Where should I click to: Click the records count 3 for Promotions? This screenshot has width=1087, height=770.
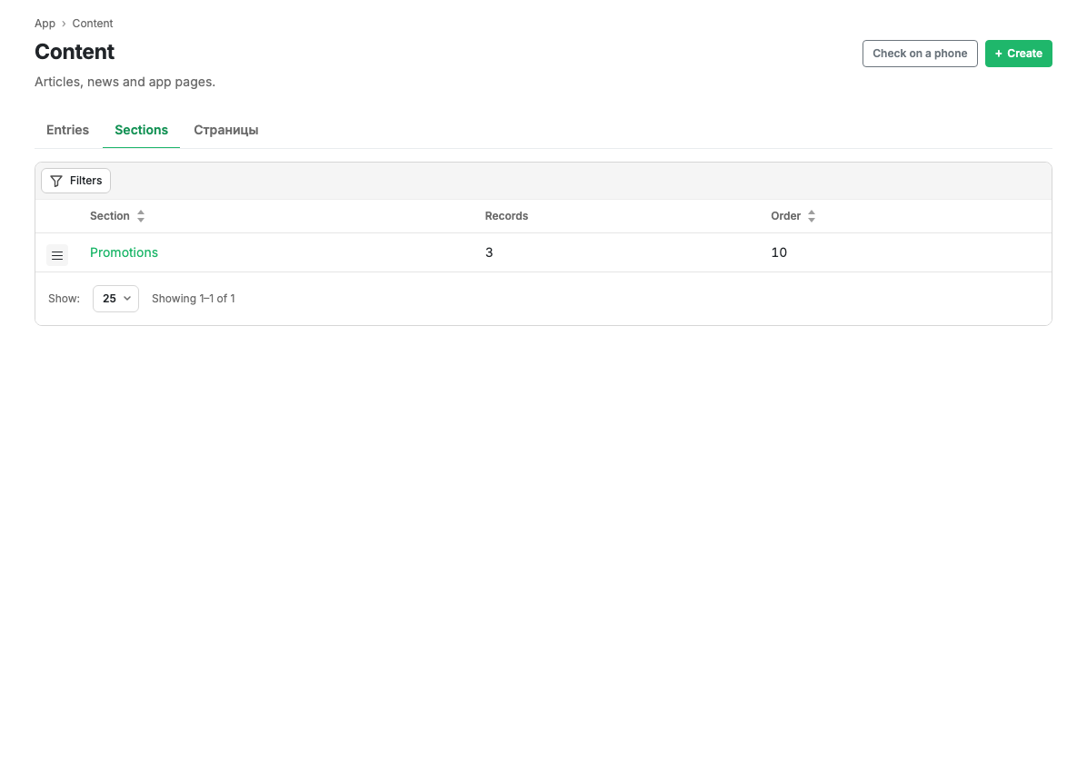click(x=489, y=252)
